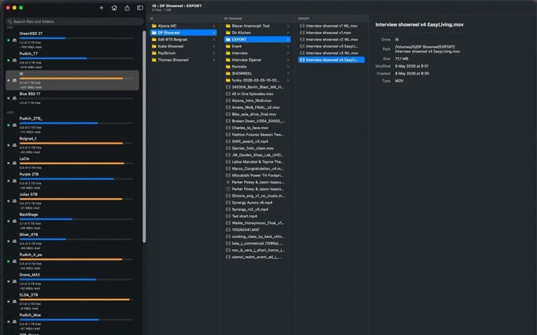The image size is (537, 335).
Task: Click the drive icon next to LaCie
Action: pos(15,163)
